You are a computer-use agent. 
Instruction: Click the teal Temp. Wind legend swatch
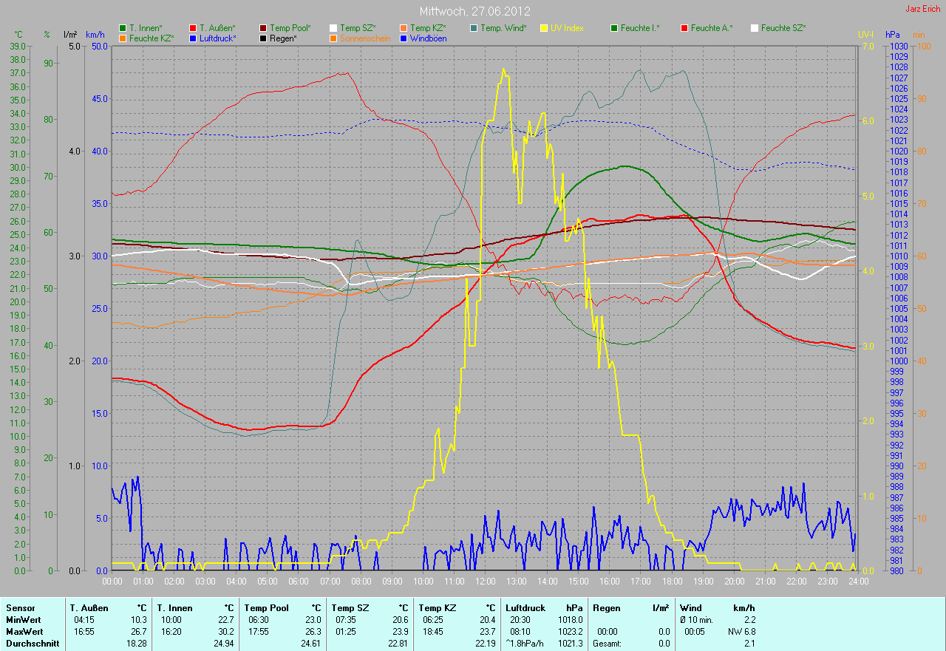click(x=474, y=28)
